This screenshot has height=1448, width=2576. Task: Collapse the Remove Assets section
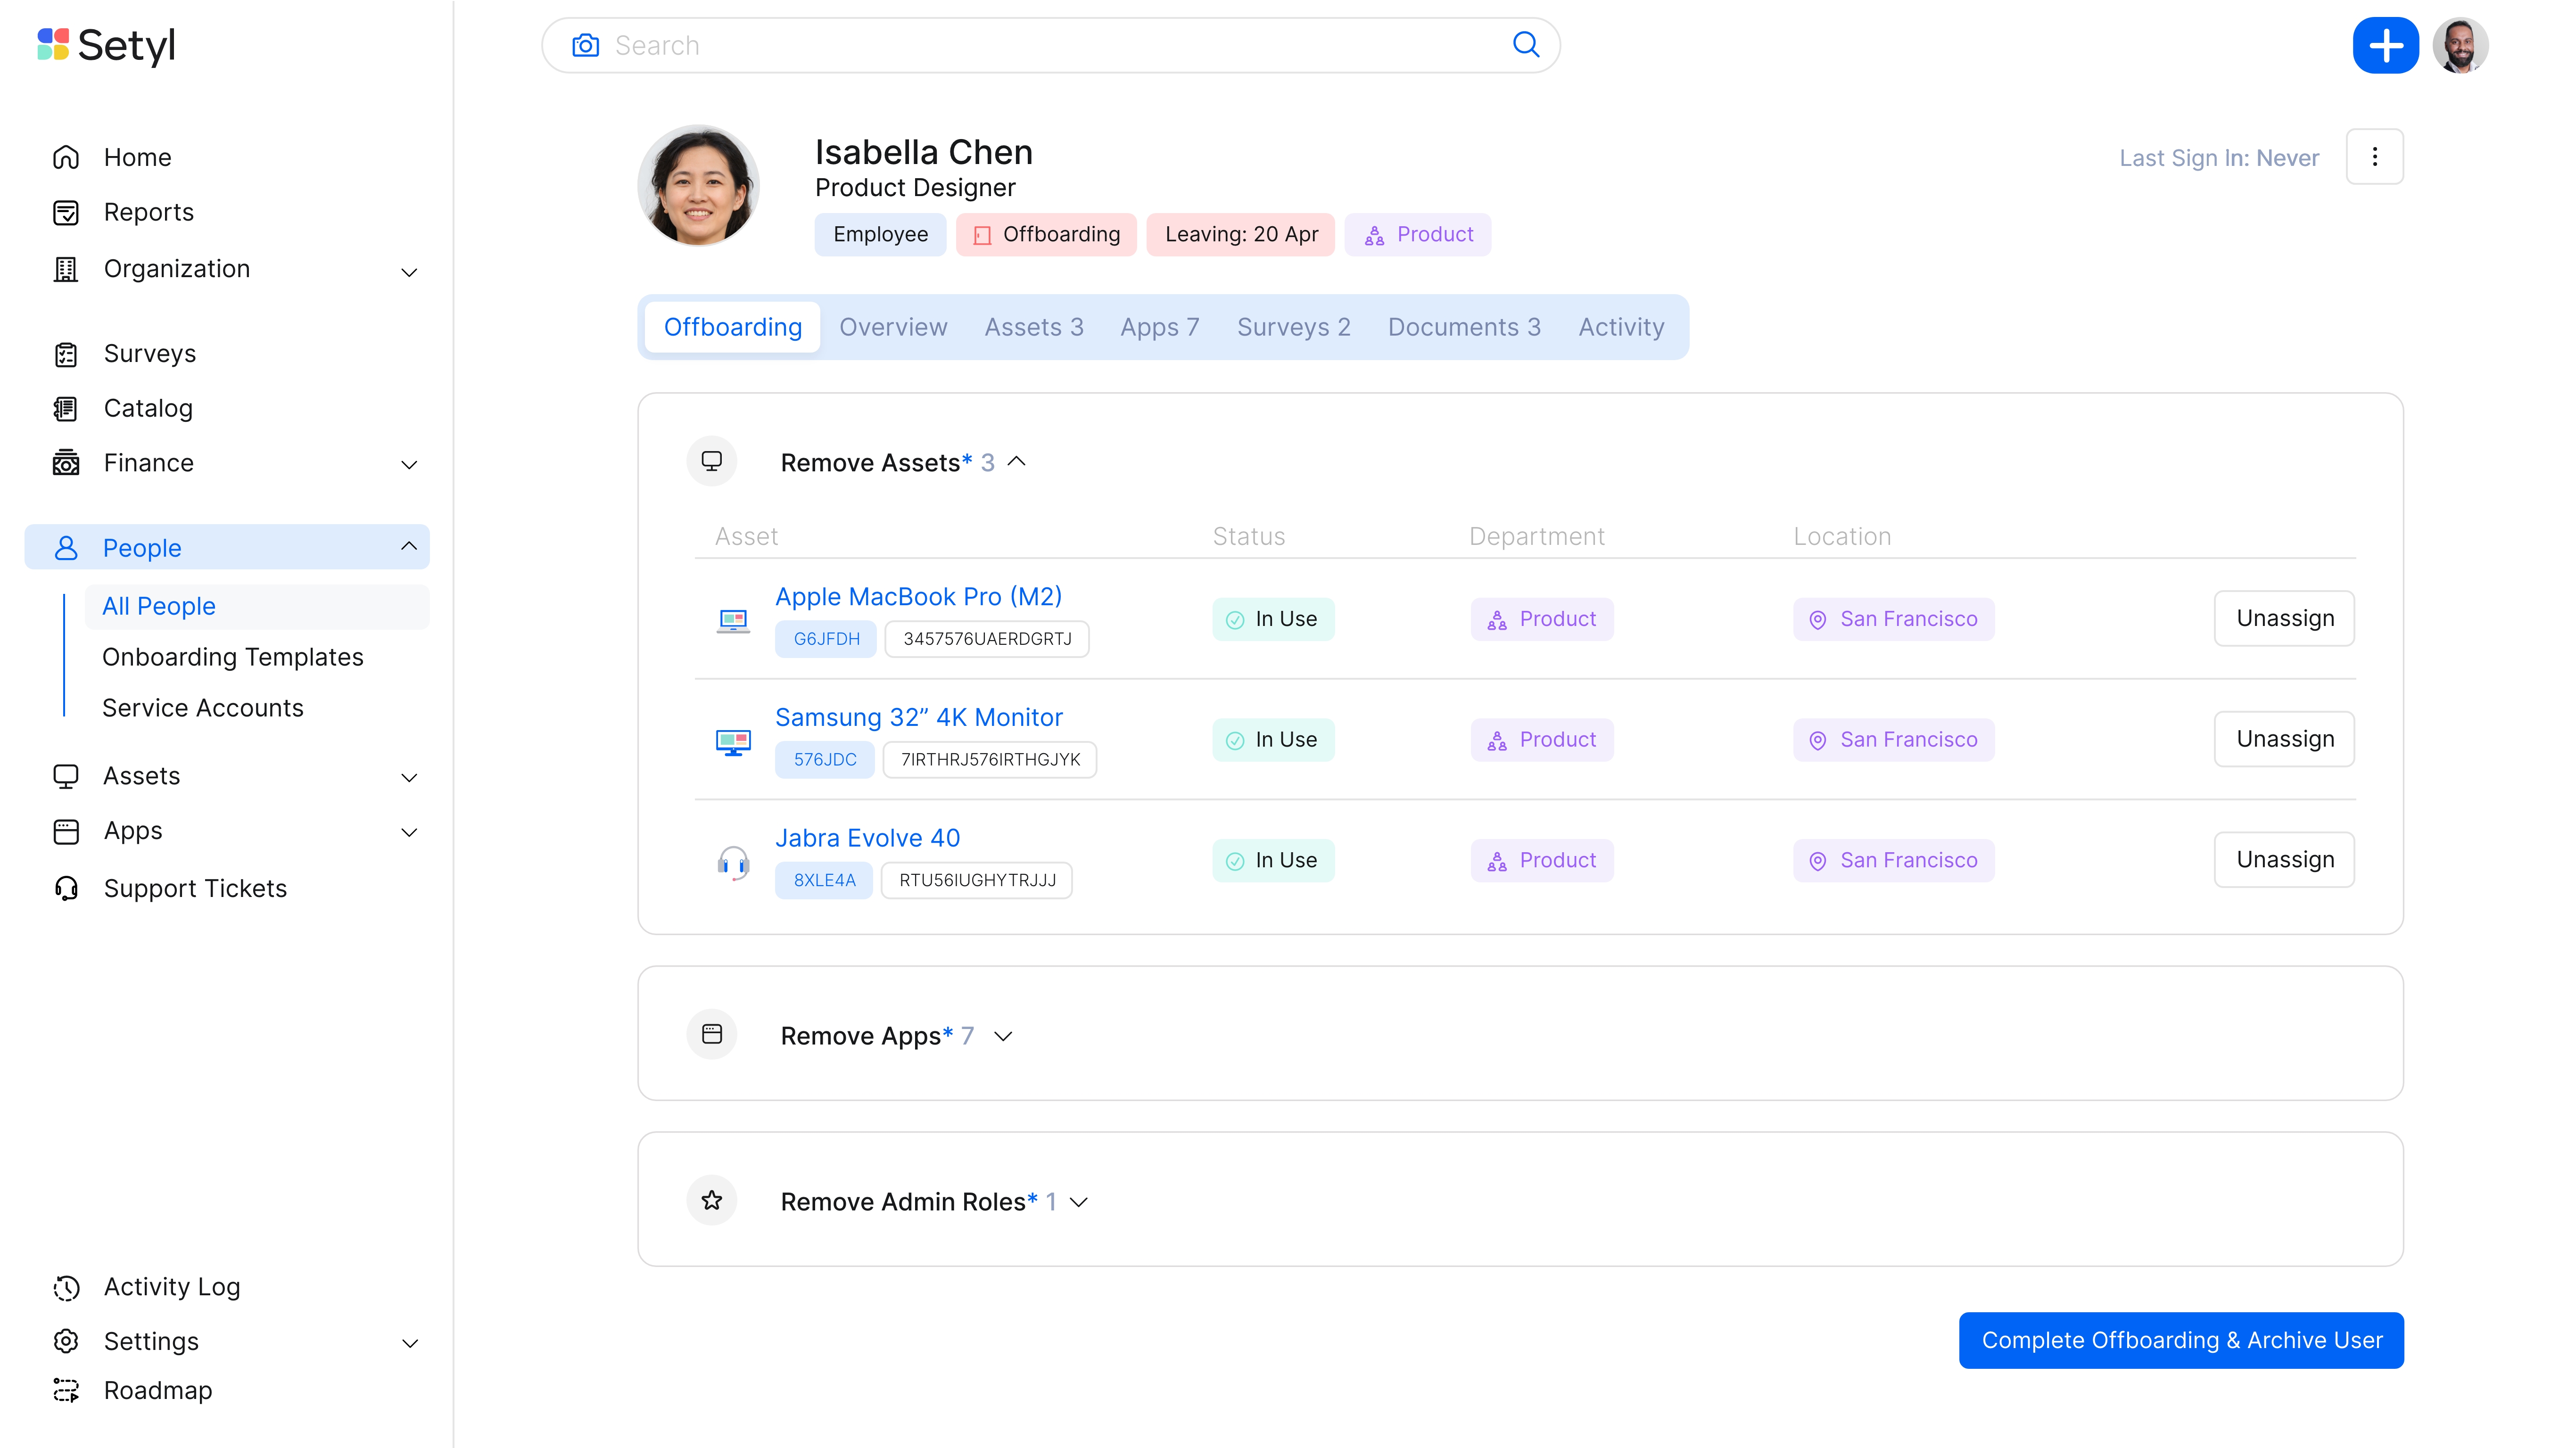pos(1018,461)
